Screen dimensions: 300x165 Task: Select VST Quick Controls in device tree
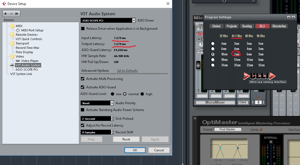[x=29, y=39]
